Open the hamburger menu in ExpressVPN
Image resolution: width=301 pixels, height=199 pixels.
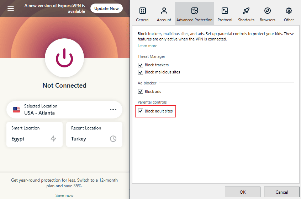[11, 9]
